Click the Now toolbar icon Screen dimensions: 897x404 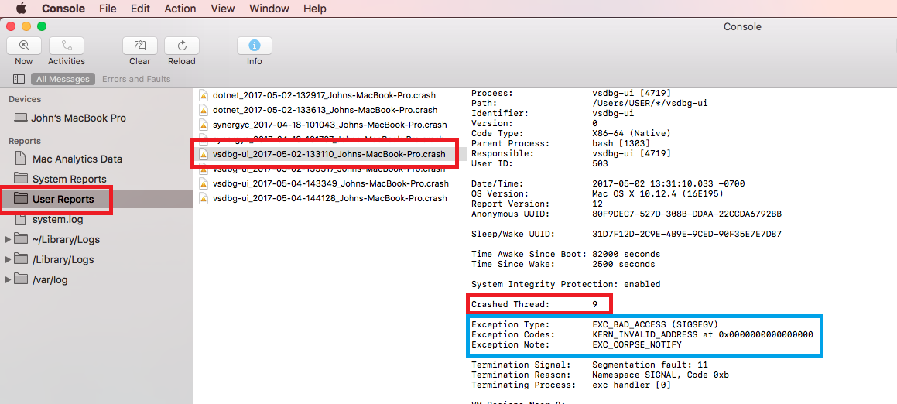(x=24, y=46)
